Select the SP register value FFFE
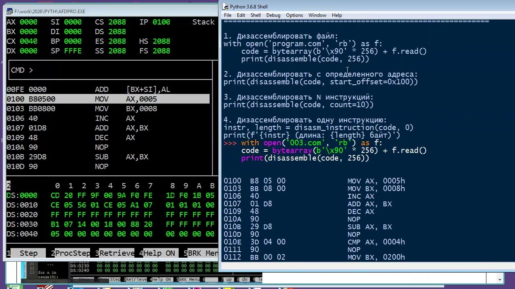This screenshot has width=515, height=289. 73,51
